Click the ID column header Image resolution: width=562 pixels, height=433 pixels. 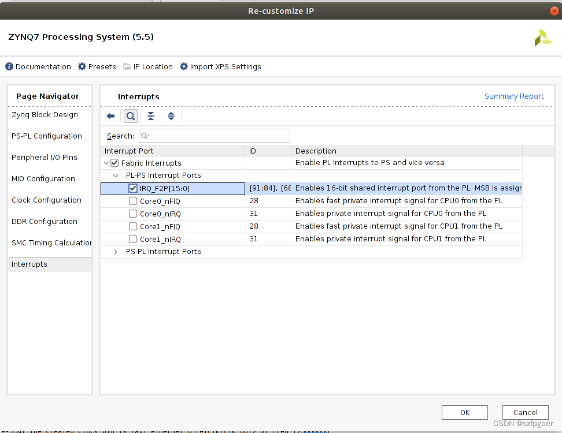pyautogui.click(x=268, y=151)
